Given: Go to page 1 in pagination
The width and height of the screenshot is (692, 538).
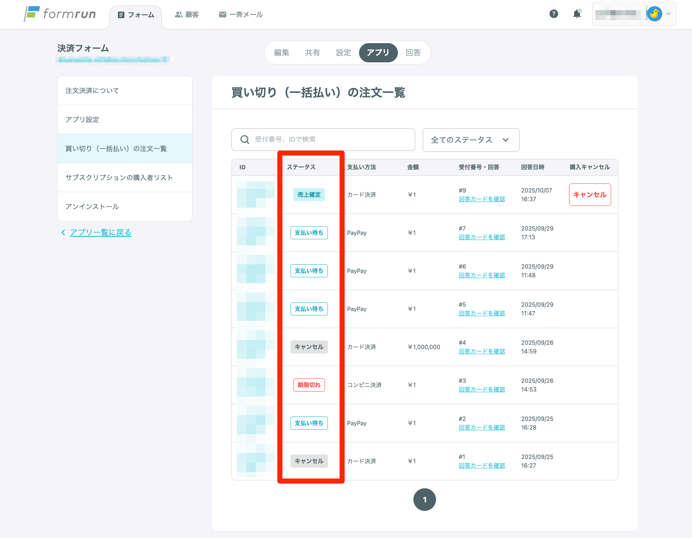Looking at the screenshot, I should [x=424, y=500].
